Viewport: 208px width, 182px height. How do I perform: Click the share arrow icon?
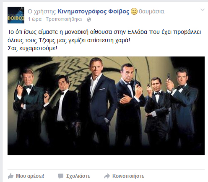tap(107, 176)
